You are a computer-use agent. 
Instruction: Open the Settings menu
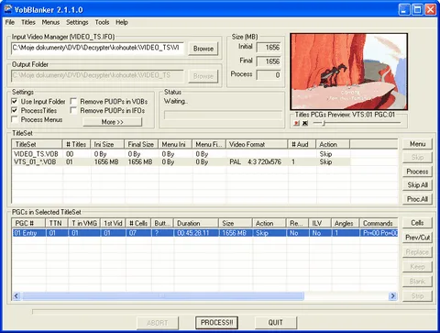[77, 22]
